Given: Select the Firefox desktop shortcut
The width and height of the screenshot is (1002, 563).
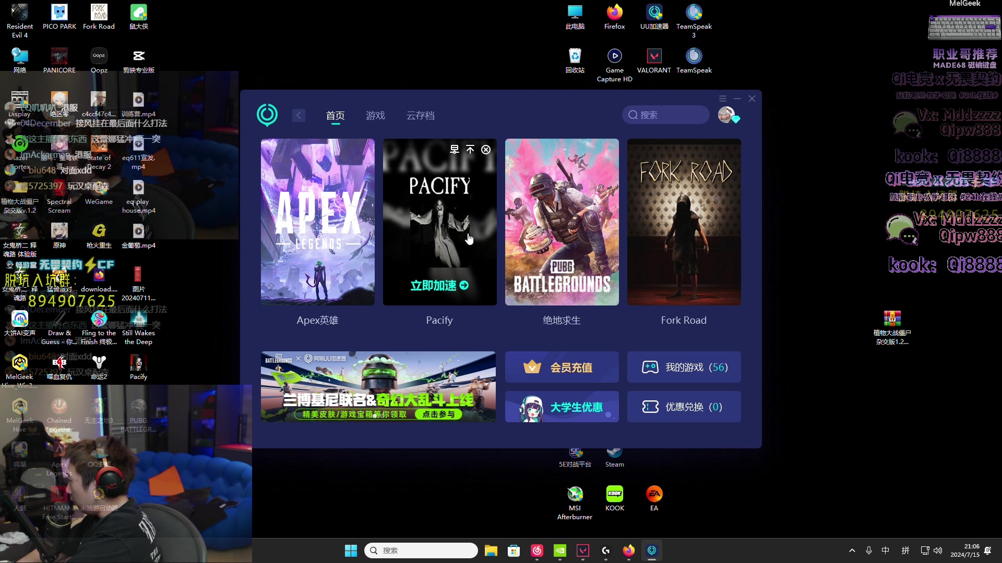Looking at the screenshot, I should (615, 17).
